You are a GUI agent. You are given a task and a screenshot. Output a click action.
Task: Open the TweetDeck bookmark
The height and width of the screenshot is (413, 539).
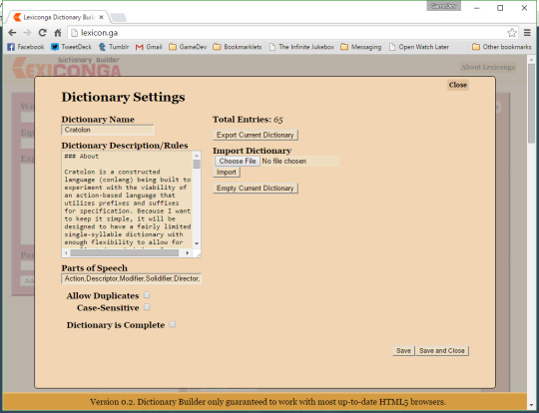tap(71, 47)
